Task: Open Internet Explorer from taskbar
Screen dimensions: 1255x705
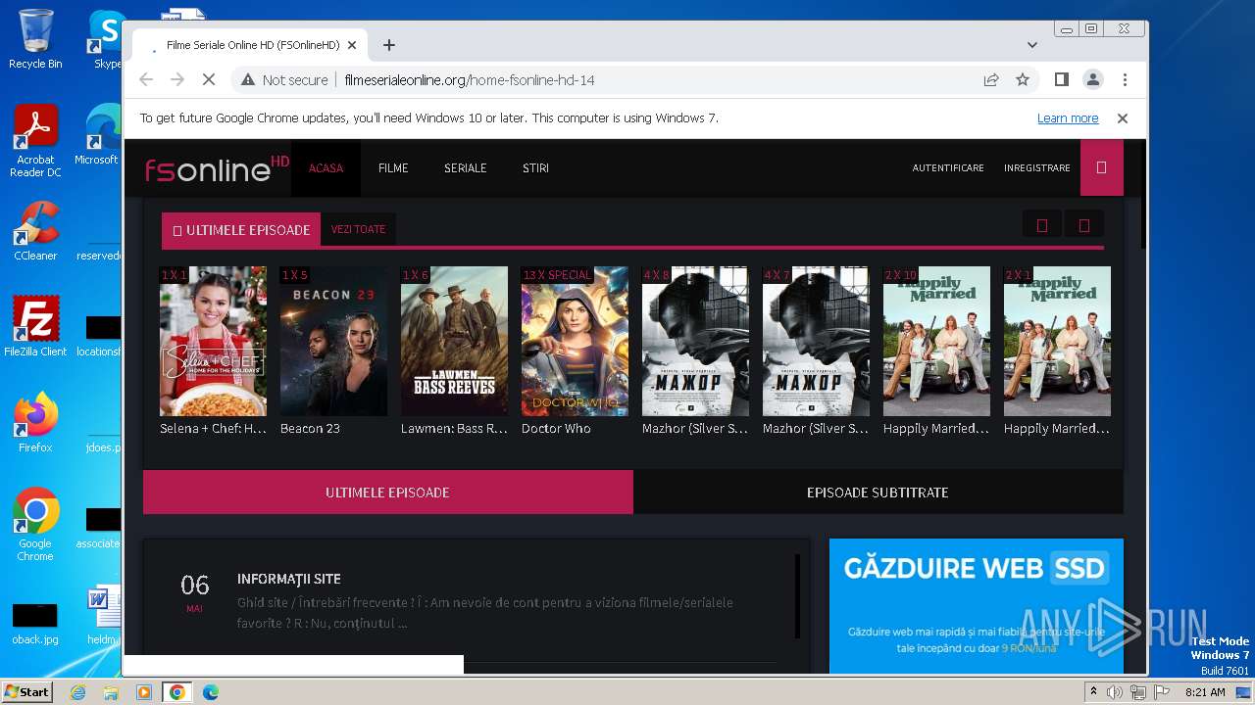Action: pos(77,692)
